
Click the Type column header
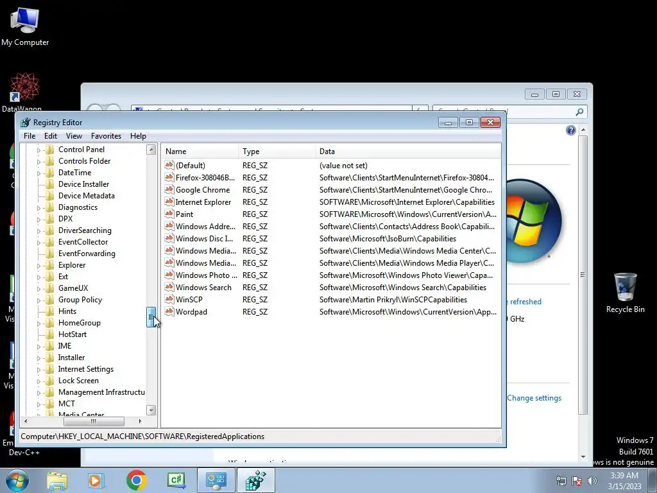277,151
